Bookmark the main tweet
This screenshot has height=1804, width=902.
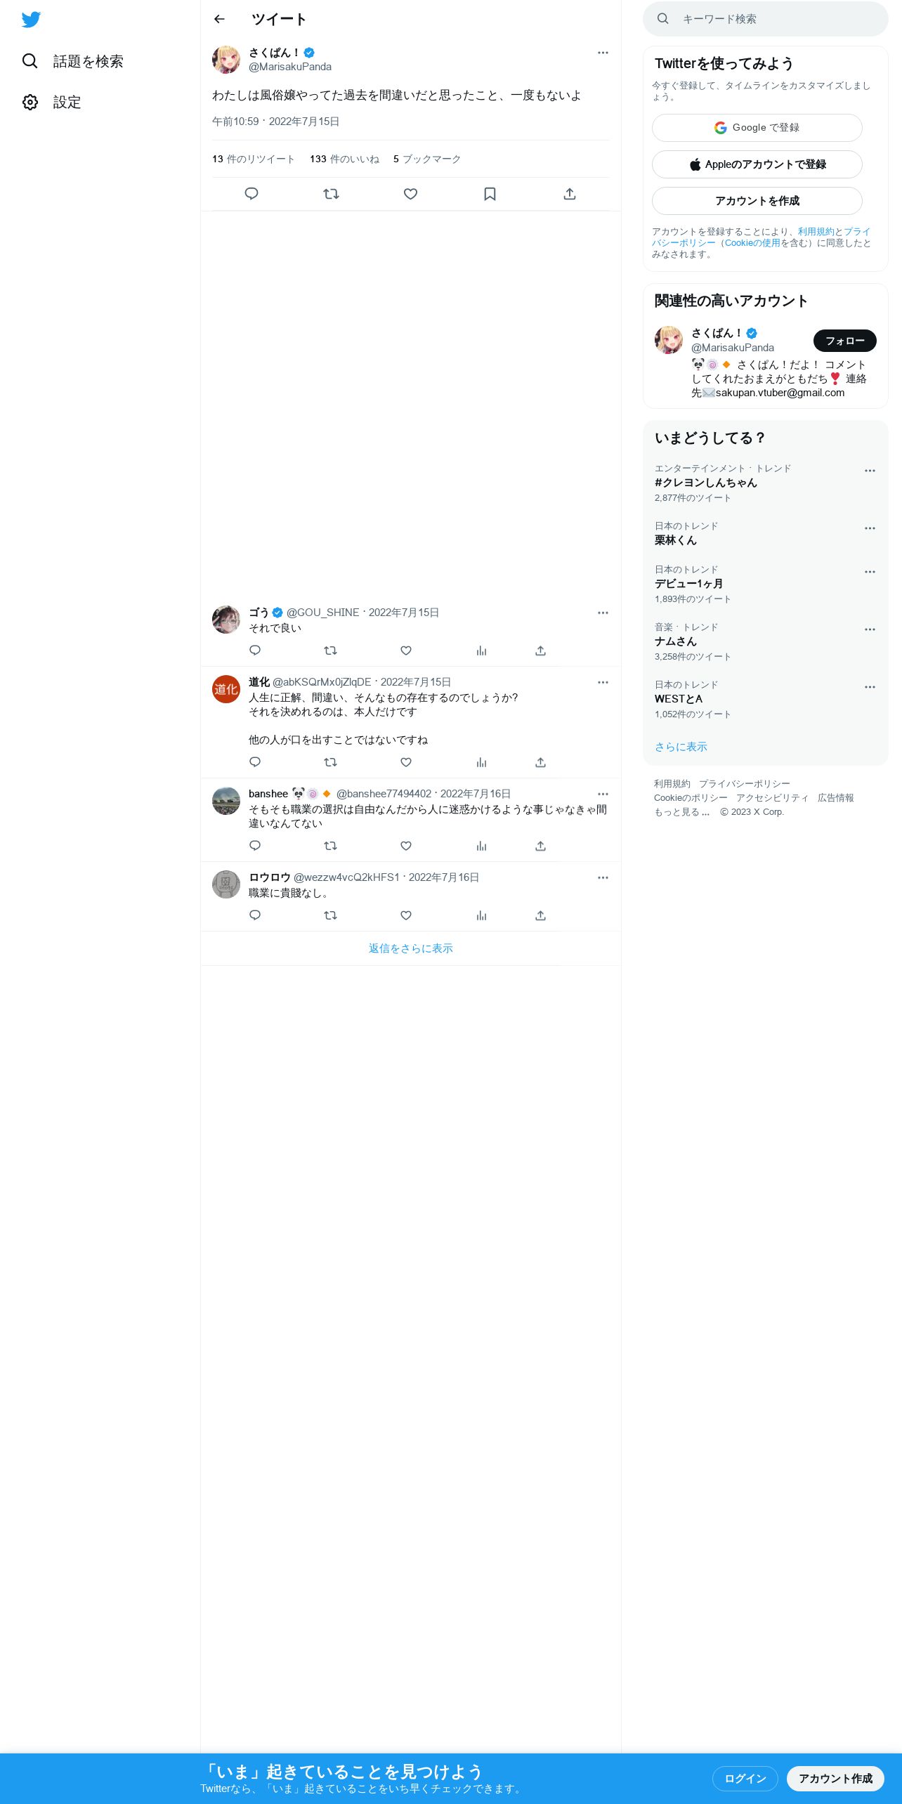click(490, 194)
